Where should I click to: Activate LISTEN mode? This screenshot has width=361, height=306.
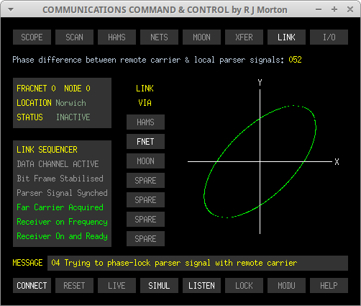[201, 286]
